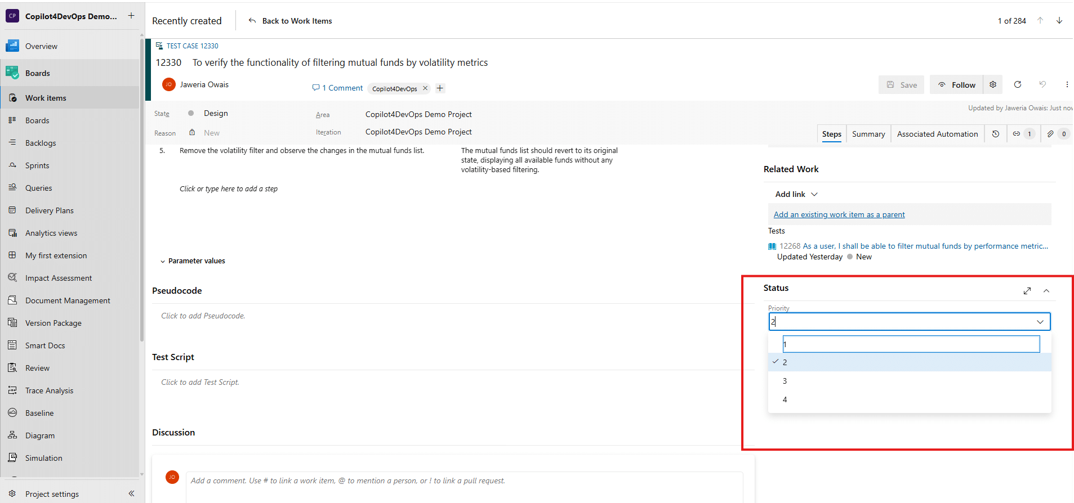1074x503 pixels.
Task: Collapse the Parameter values section
Action: [x=163, y=261]
